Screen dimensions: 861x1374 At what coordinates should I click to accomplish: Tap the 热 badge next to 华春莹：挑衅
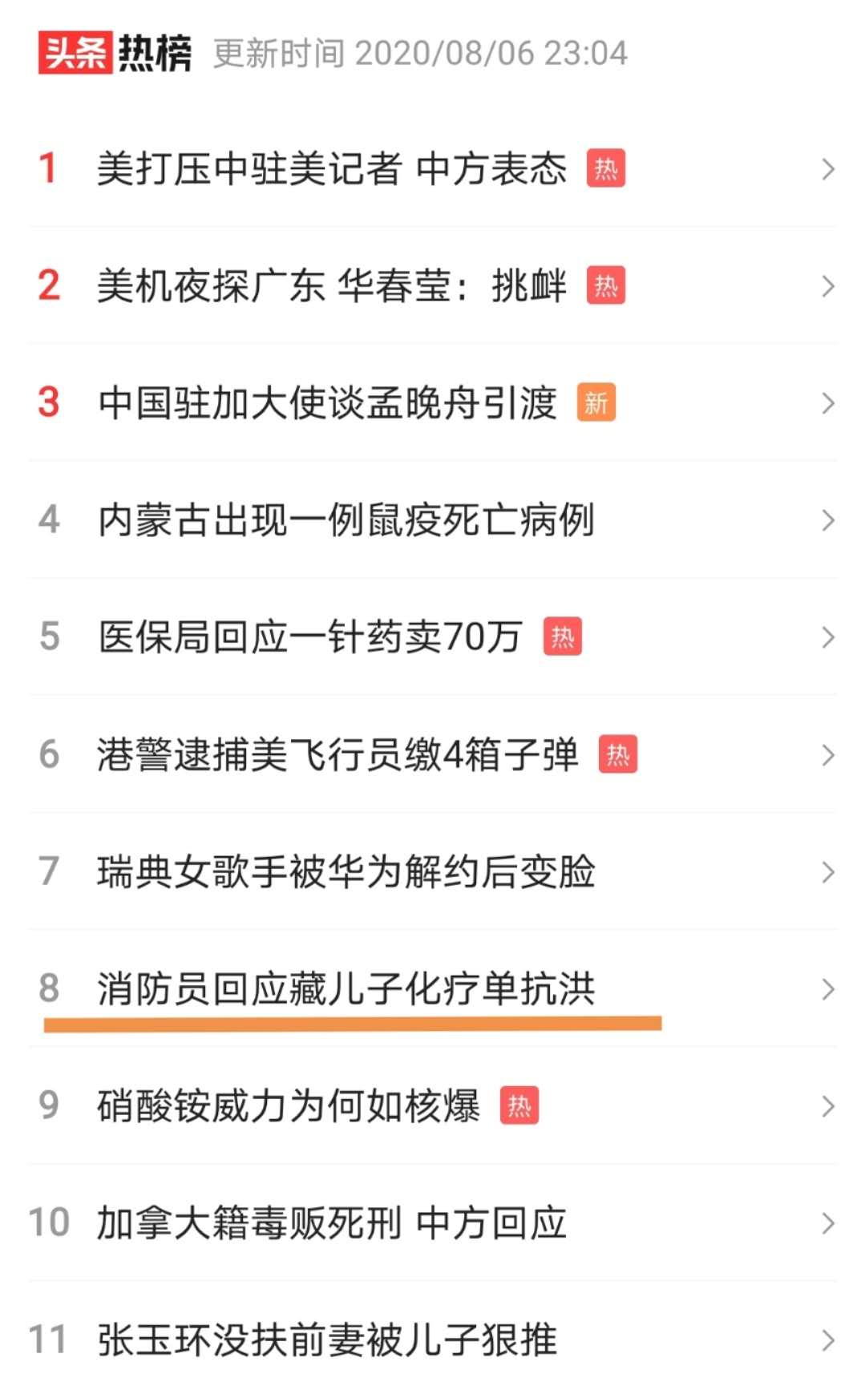click(606, 285)
